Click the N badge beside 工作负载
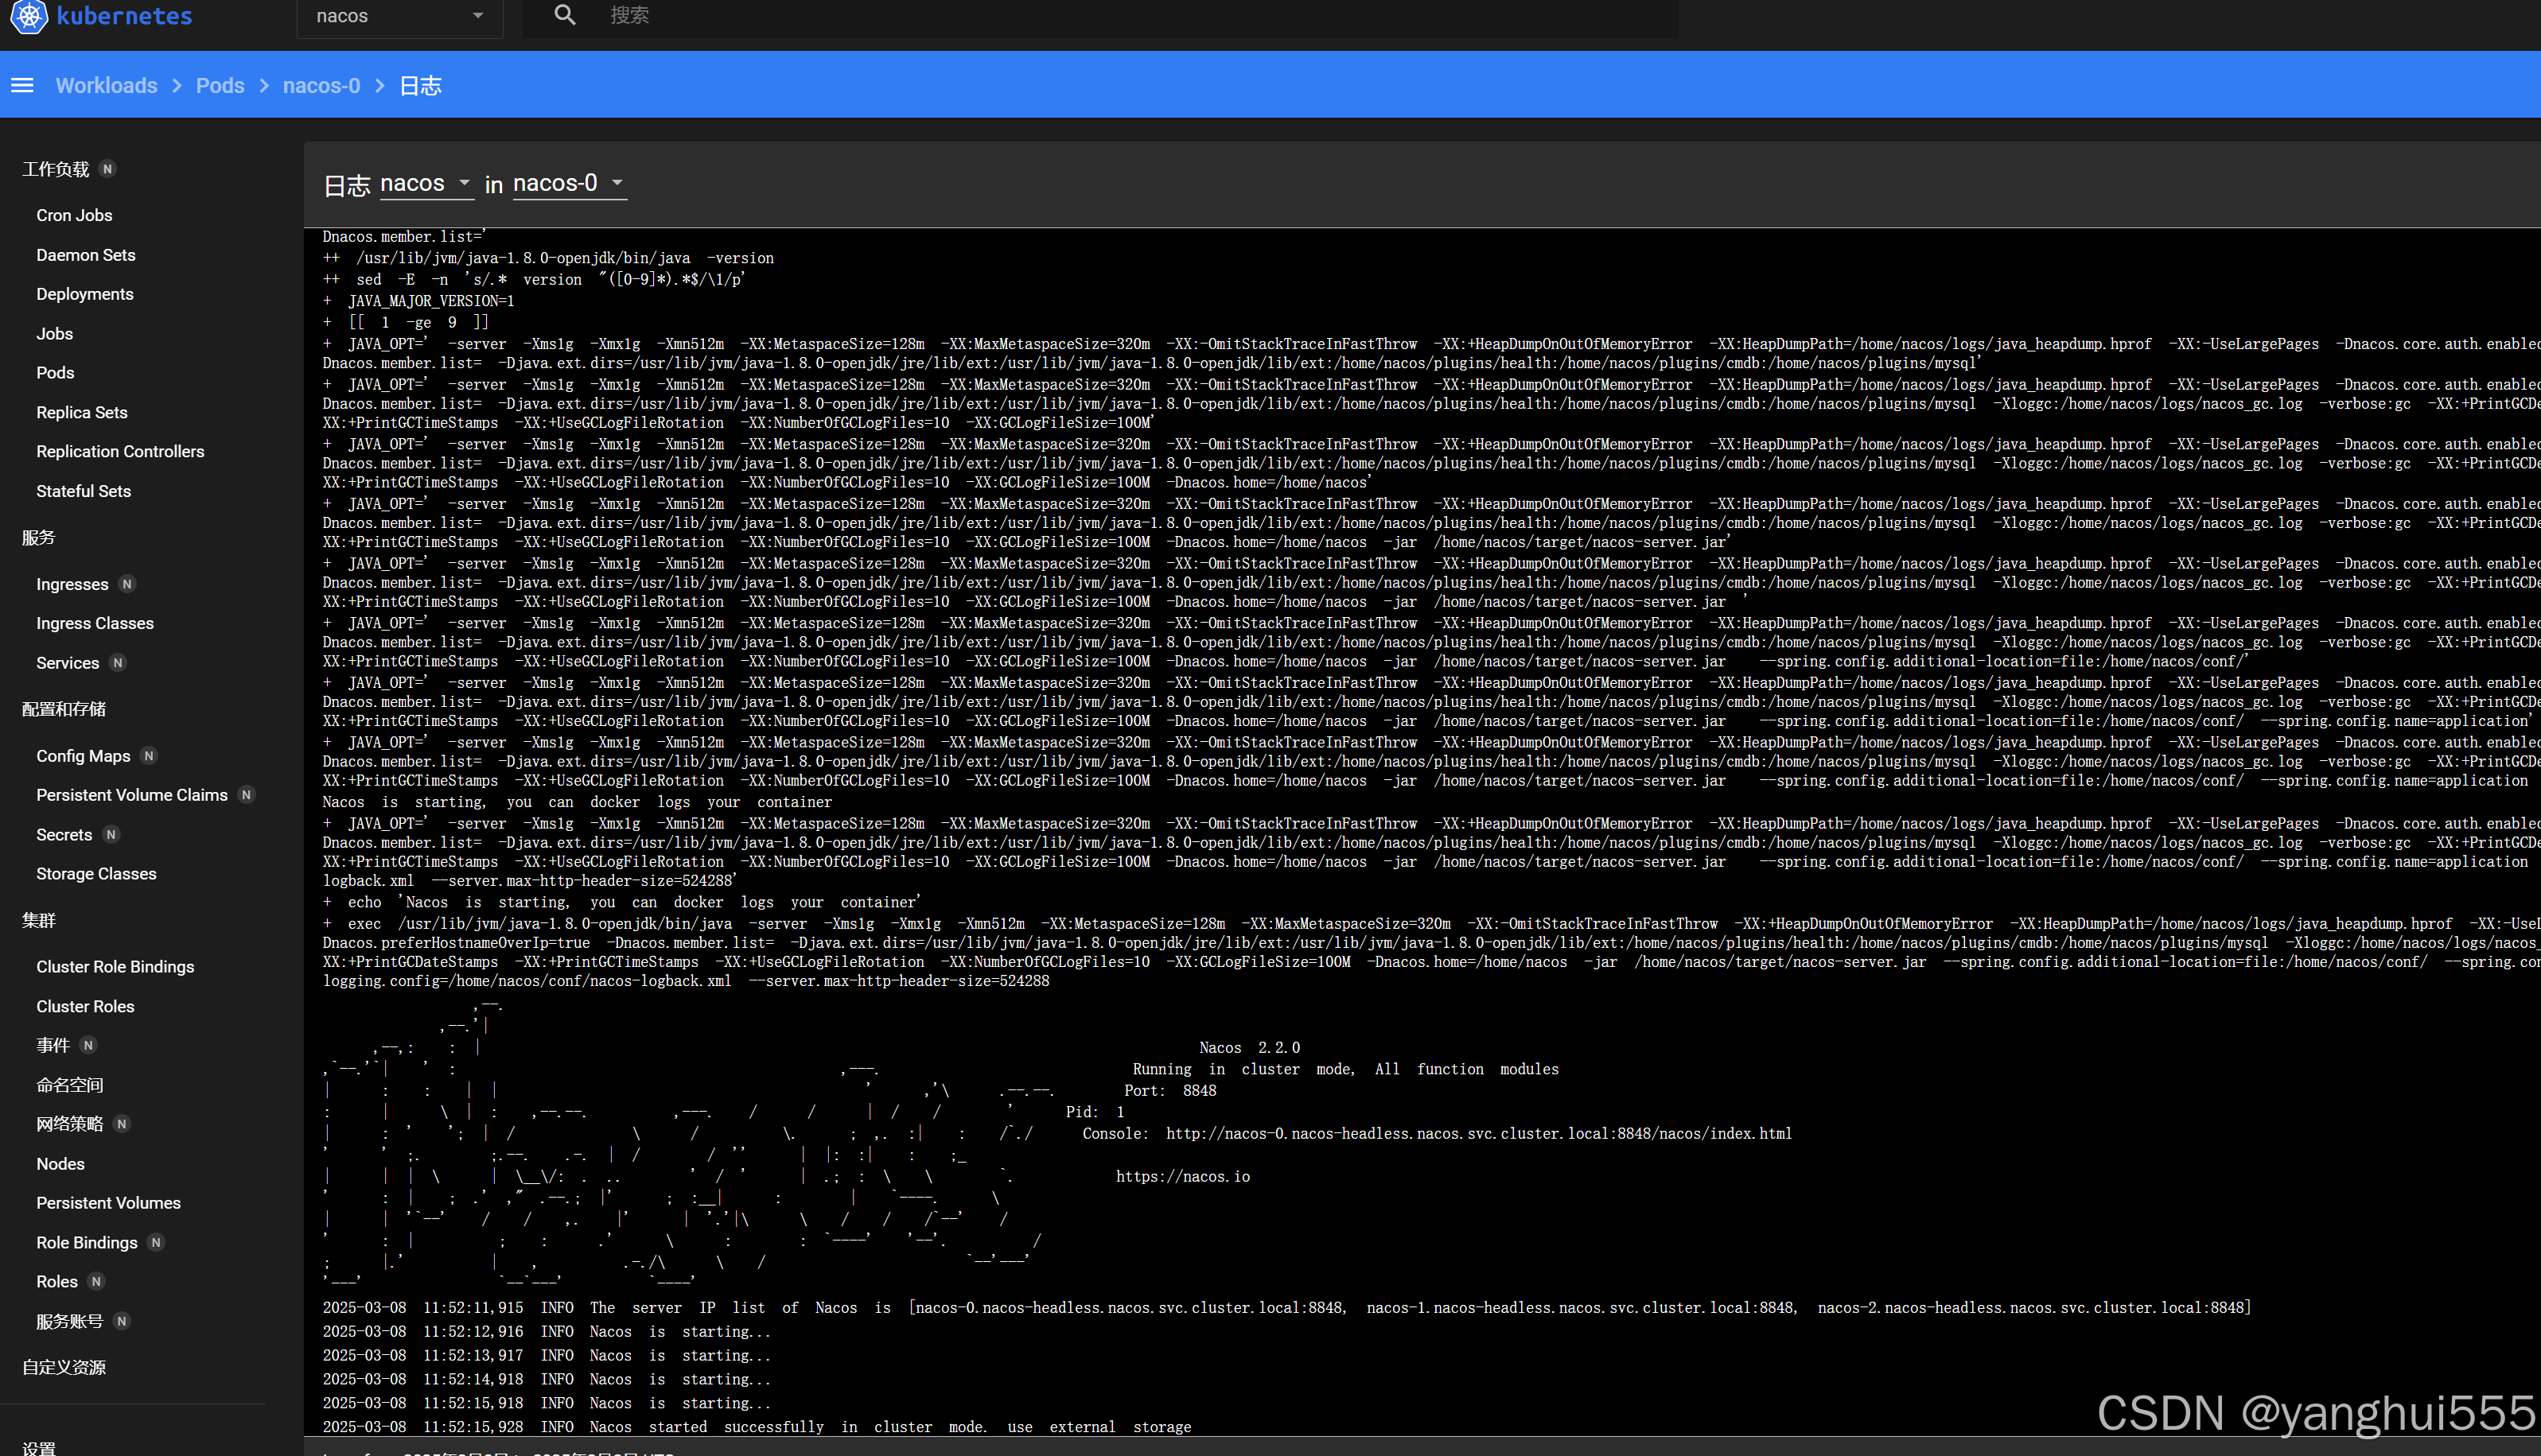Image resolution: width=2541 pixels, height=1456 pixels. coord(108,169)
